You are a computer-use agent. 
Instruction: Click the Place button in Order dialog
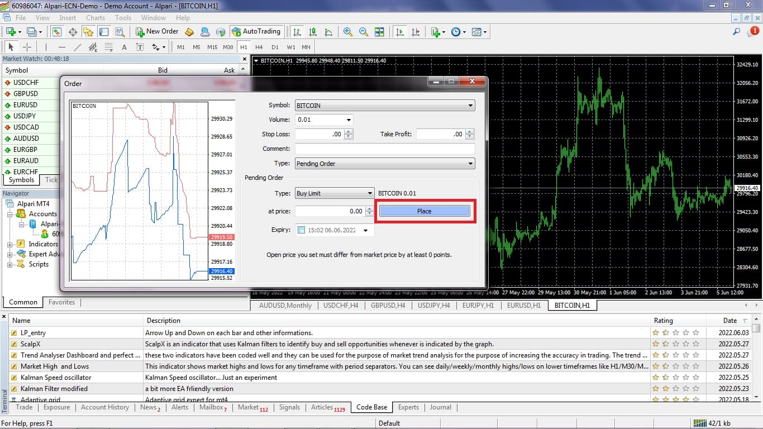click(425, 211)
